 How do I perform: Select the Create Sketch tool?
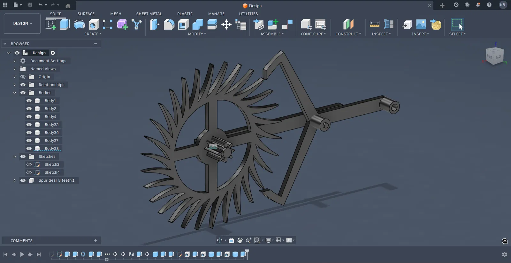pyautogui.click(x=51, y=25)
